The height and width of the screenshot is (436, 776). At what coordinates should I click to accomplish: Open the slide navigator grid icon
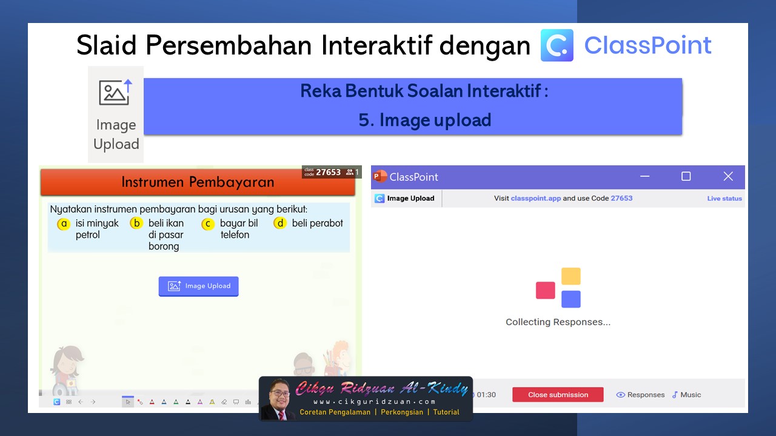pos(69,401)
